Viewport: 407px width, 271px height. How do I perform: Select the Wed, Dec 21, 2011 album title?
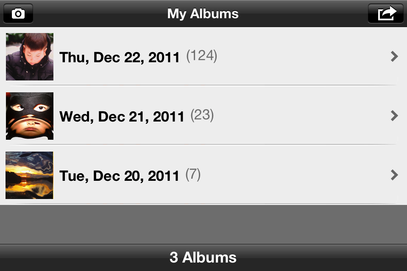tap(122, 117)
